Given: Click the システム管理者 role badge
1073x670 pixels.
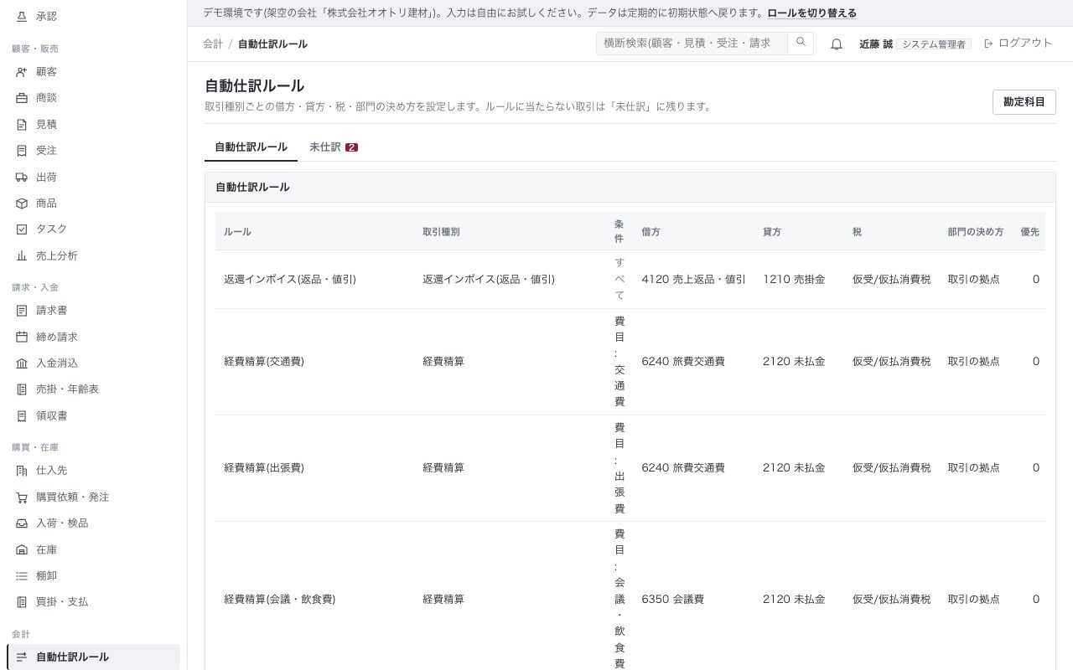Looking at the screenshot, I should [x=934, y=44].
